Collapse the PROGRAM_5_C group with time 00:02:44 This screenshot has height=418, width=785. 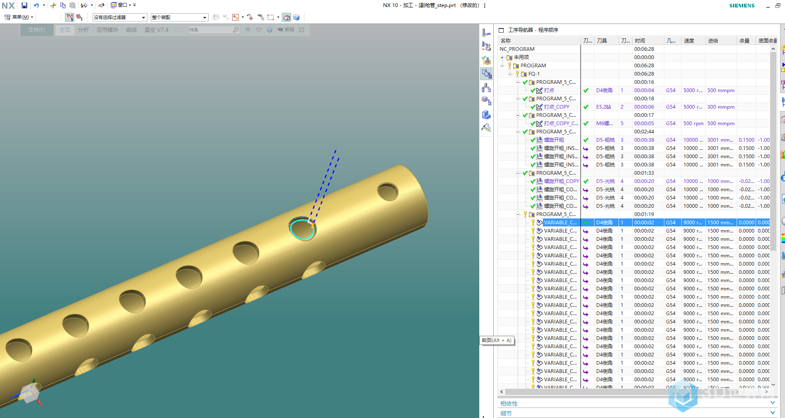[518, 132]
